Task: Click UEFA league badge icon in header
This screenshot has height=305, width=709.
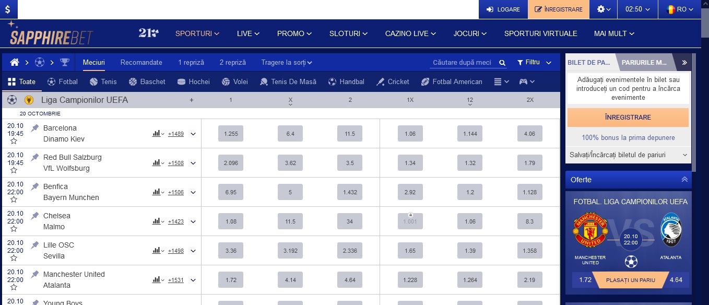Action: (x=29, y=100)
